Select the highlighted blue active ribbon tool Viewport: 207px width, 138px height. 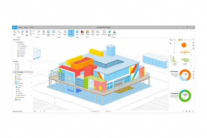pos(71,33)
